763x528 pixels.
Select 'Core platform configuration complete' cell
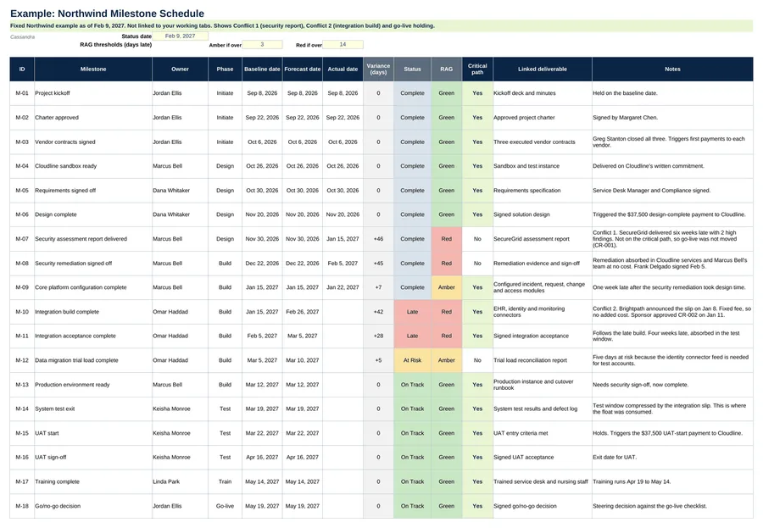click(x=93, y=287)
